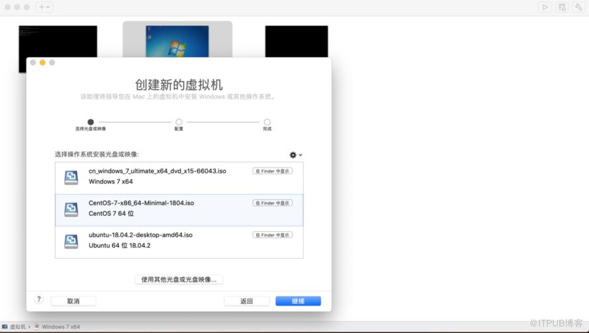Show Windows 7 iso in Finder
The height and width of the screenshot is (333, 589).
pos(273,171)
